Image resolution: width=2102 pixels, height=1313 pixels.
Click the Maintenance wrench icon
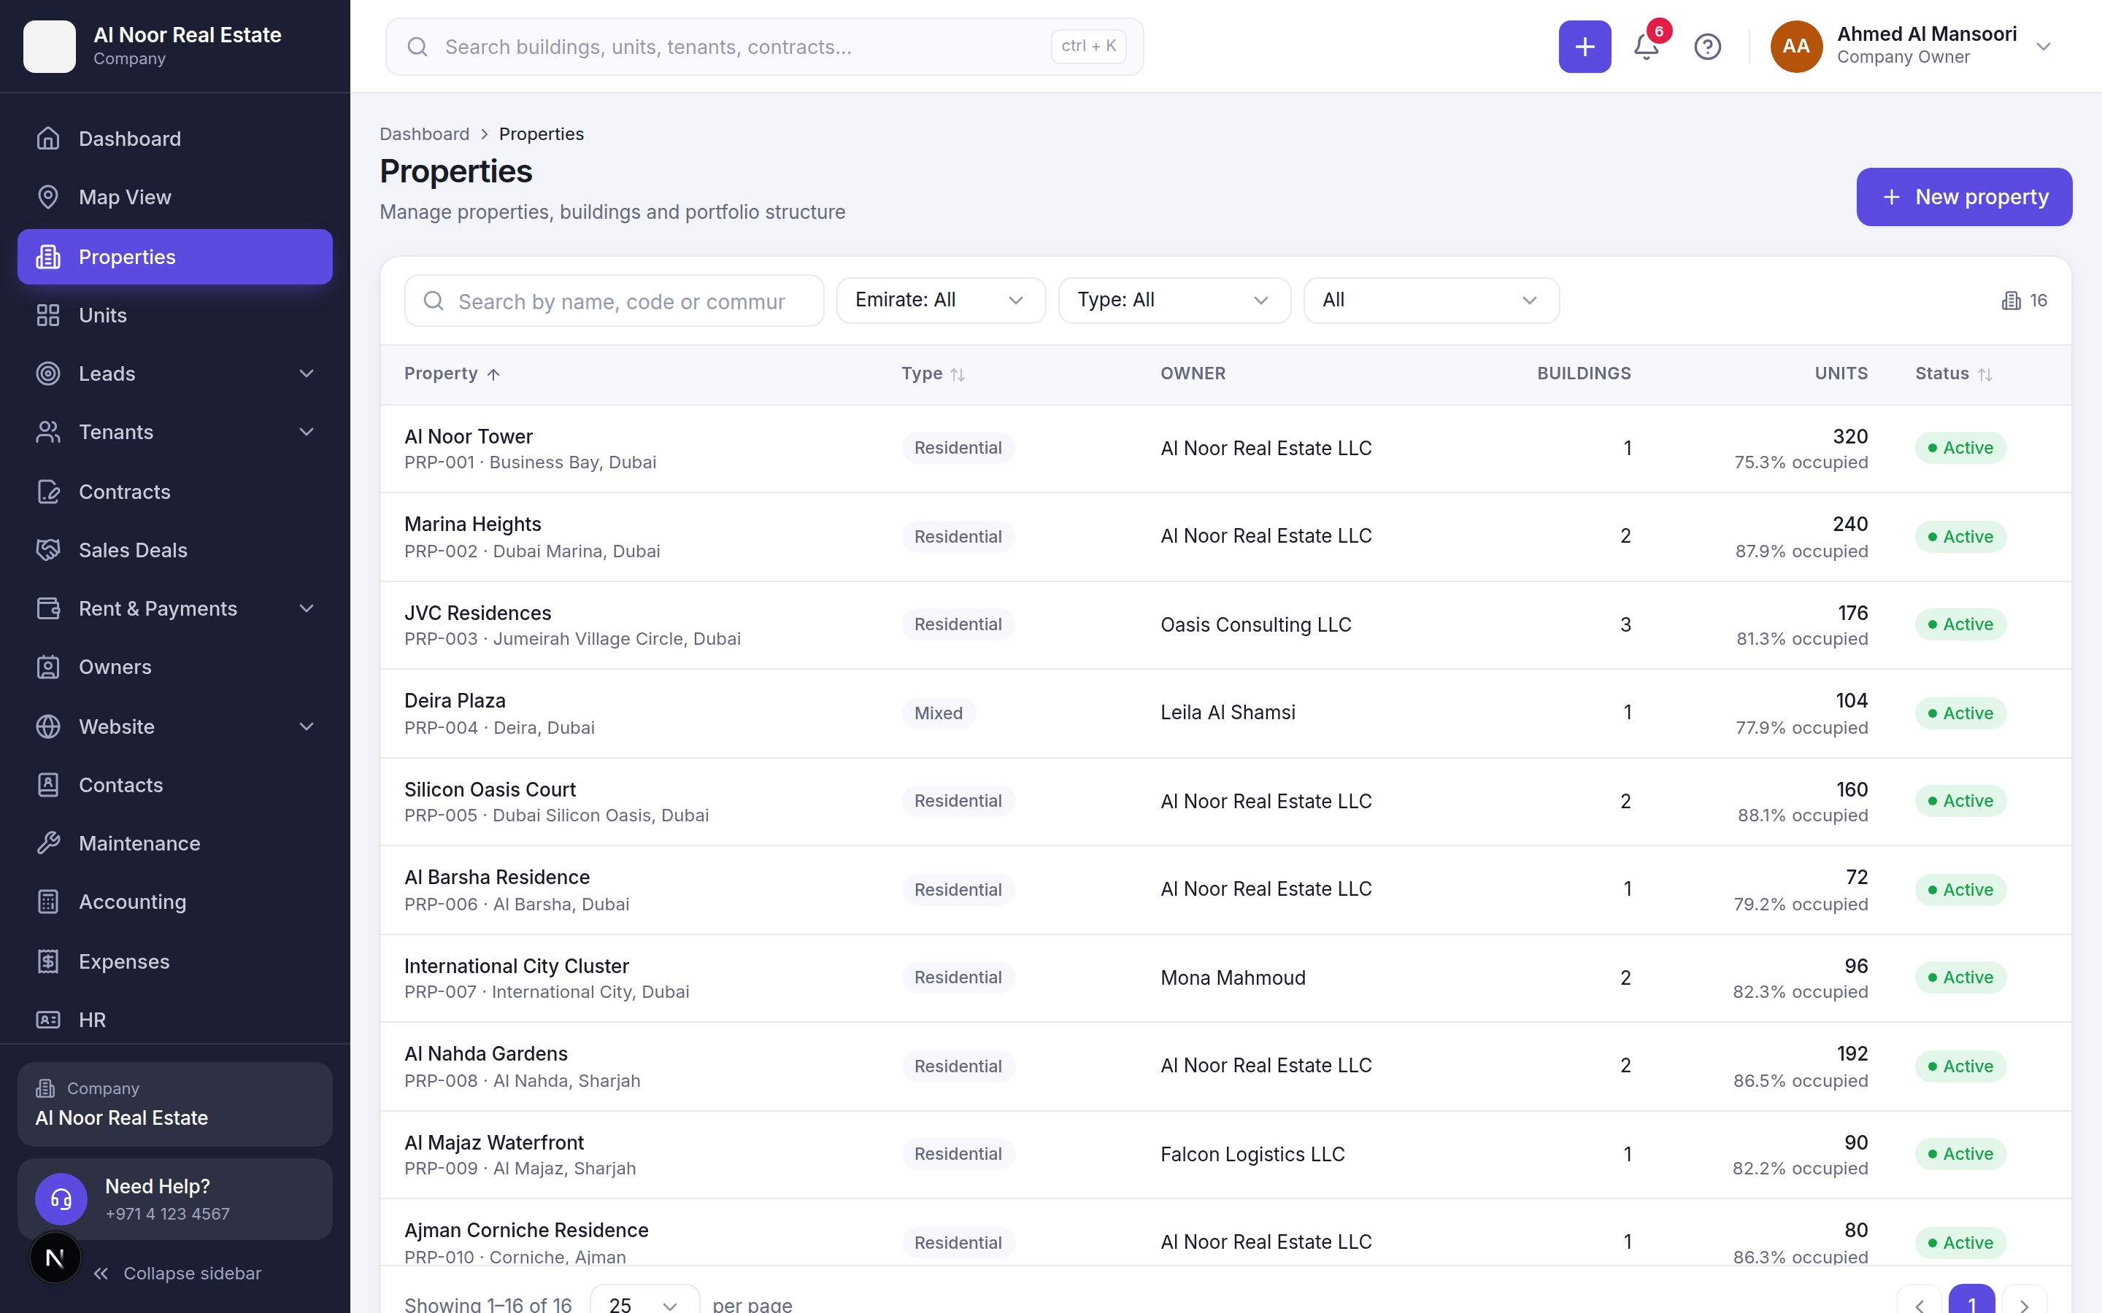point(49,843)
